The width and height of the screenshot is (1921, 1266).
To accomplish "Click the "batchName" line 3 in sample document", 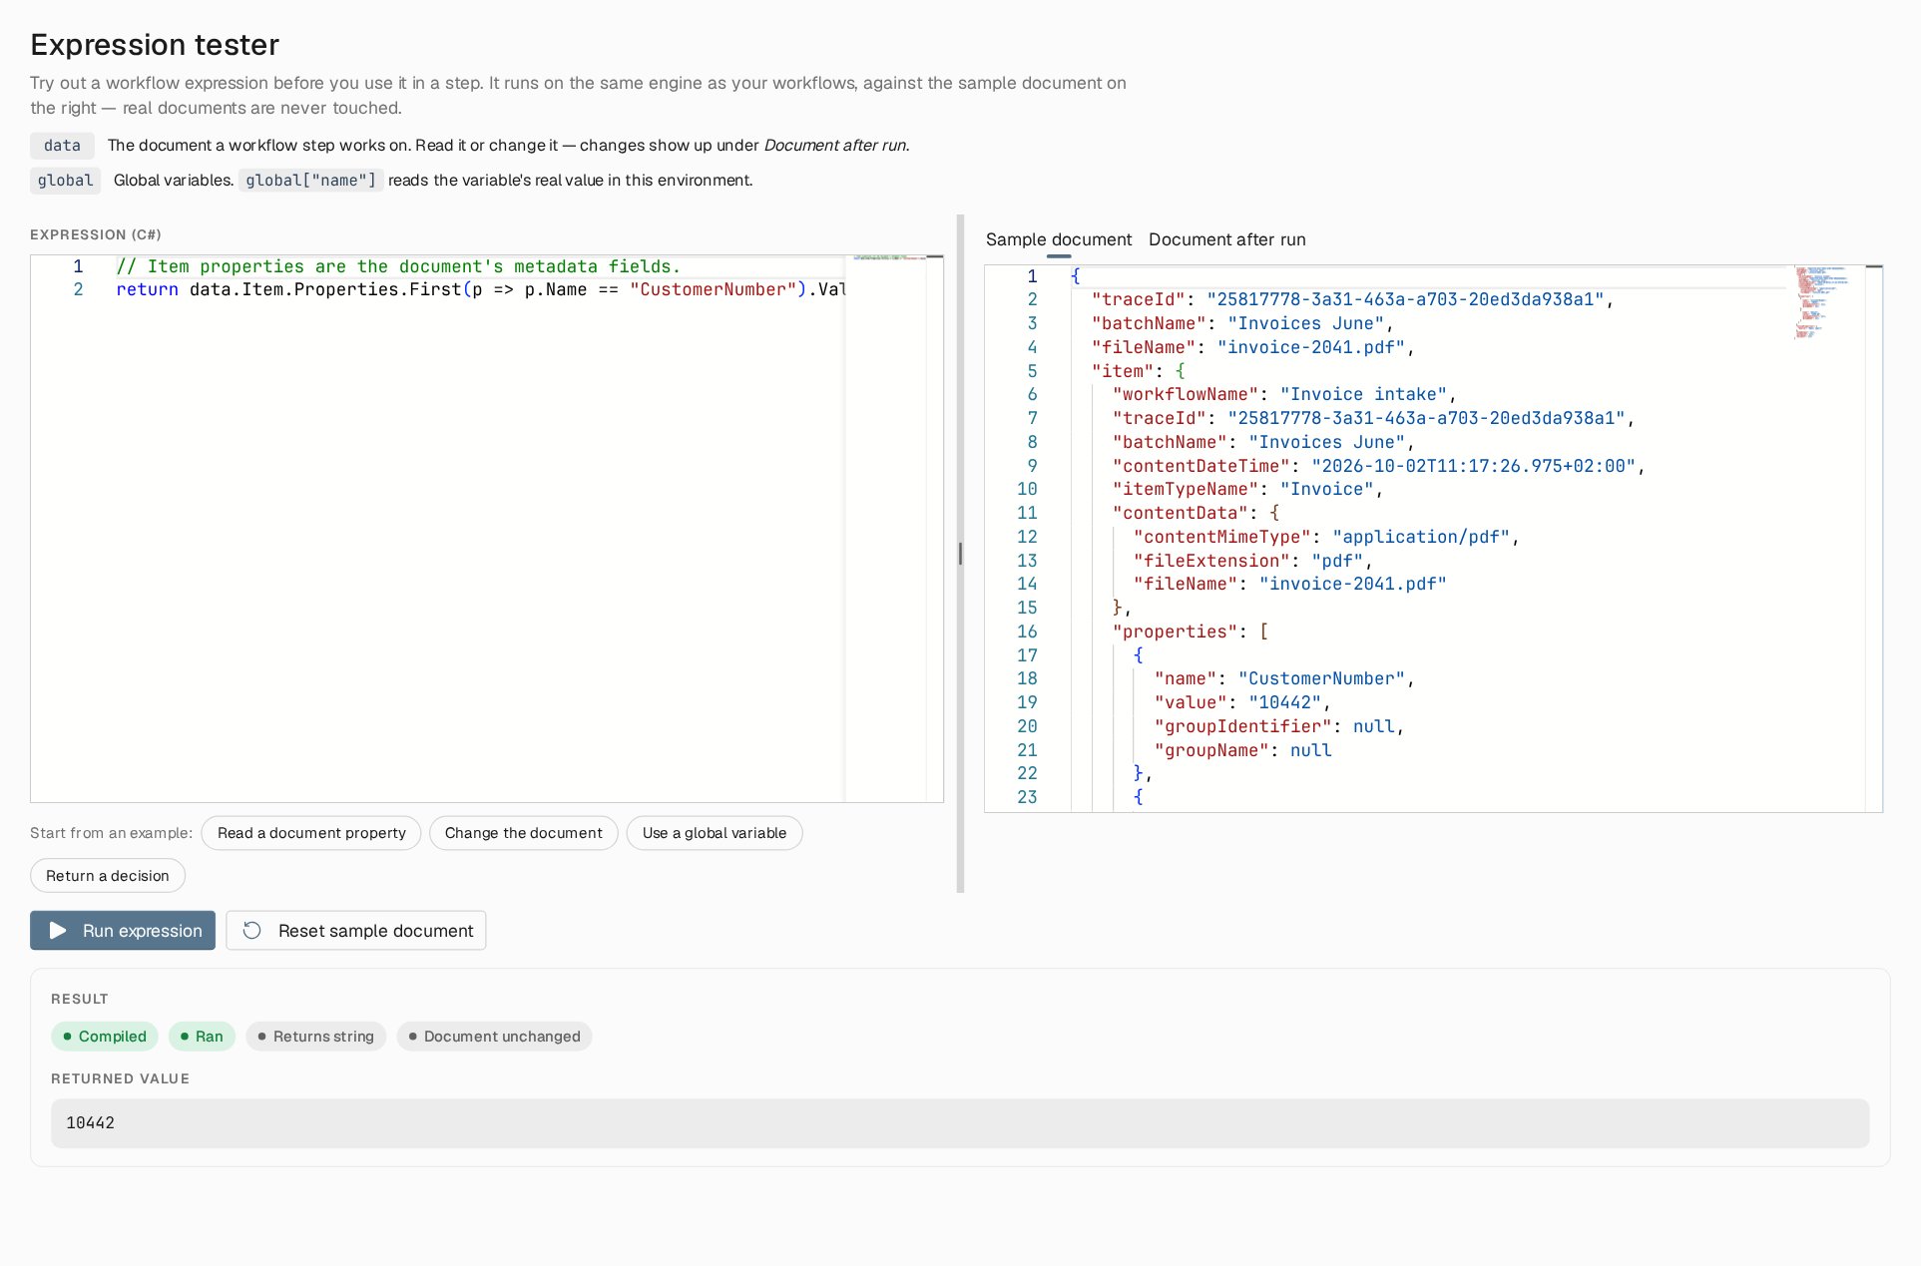I will (1242, 324).
